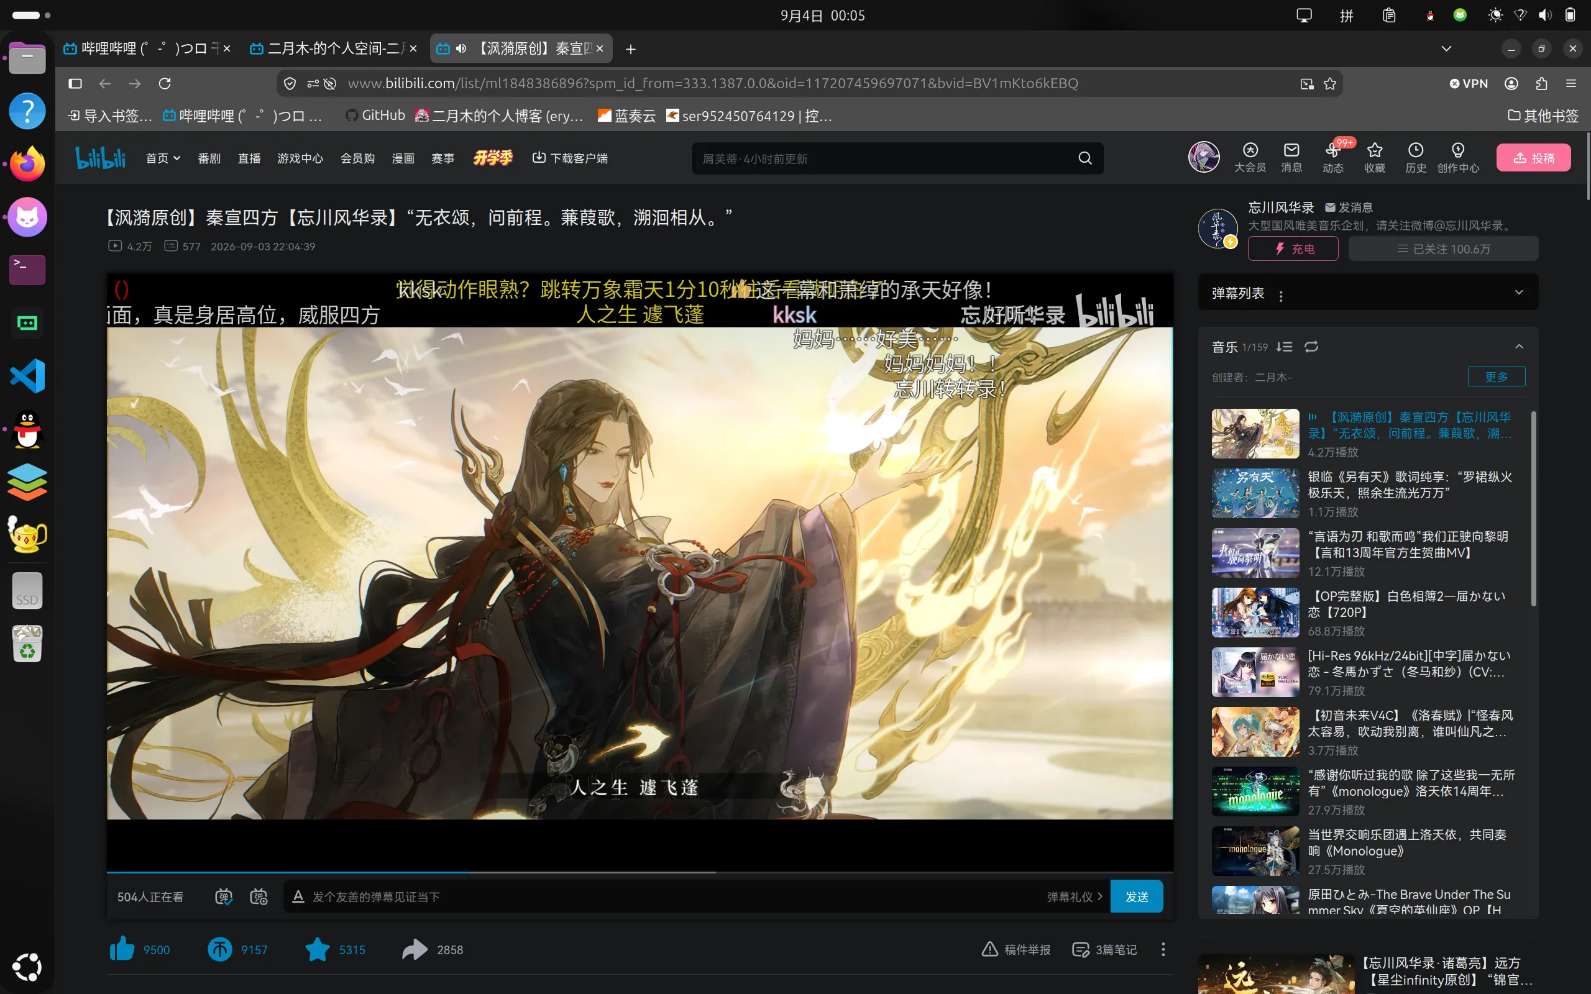Open the 创作中心 creator center icon

(1457, 158)
